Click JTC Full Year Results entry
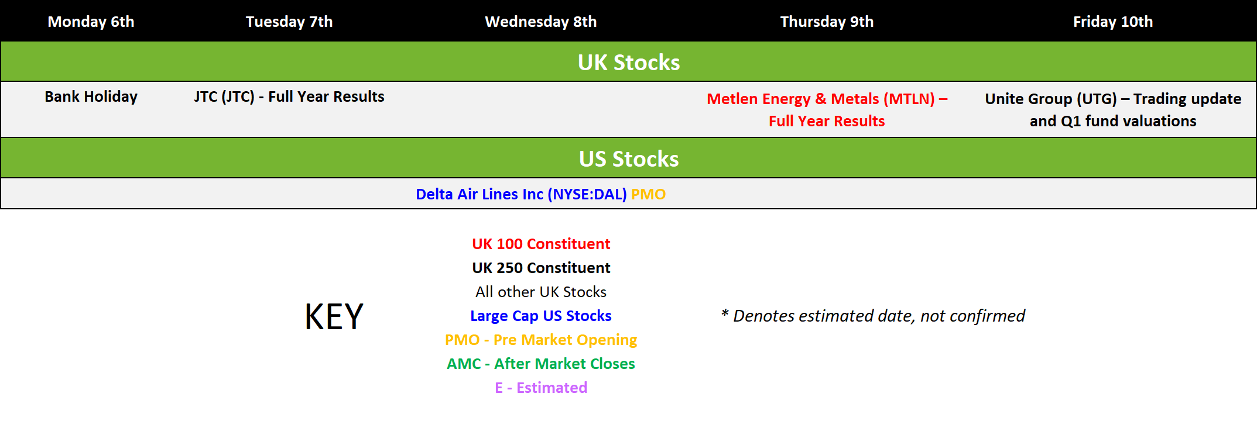The height and width of the screenshot is (421, 1257). point(289,96)
